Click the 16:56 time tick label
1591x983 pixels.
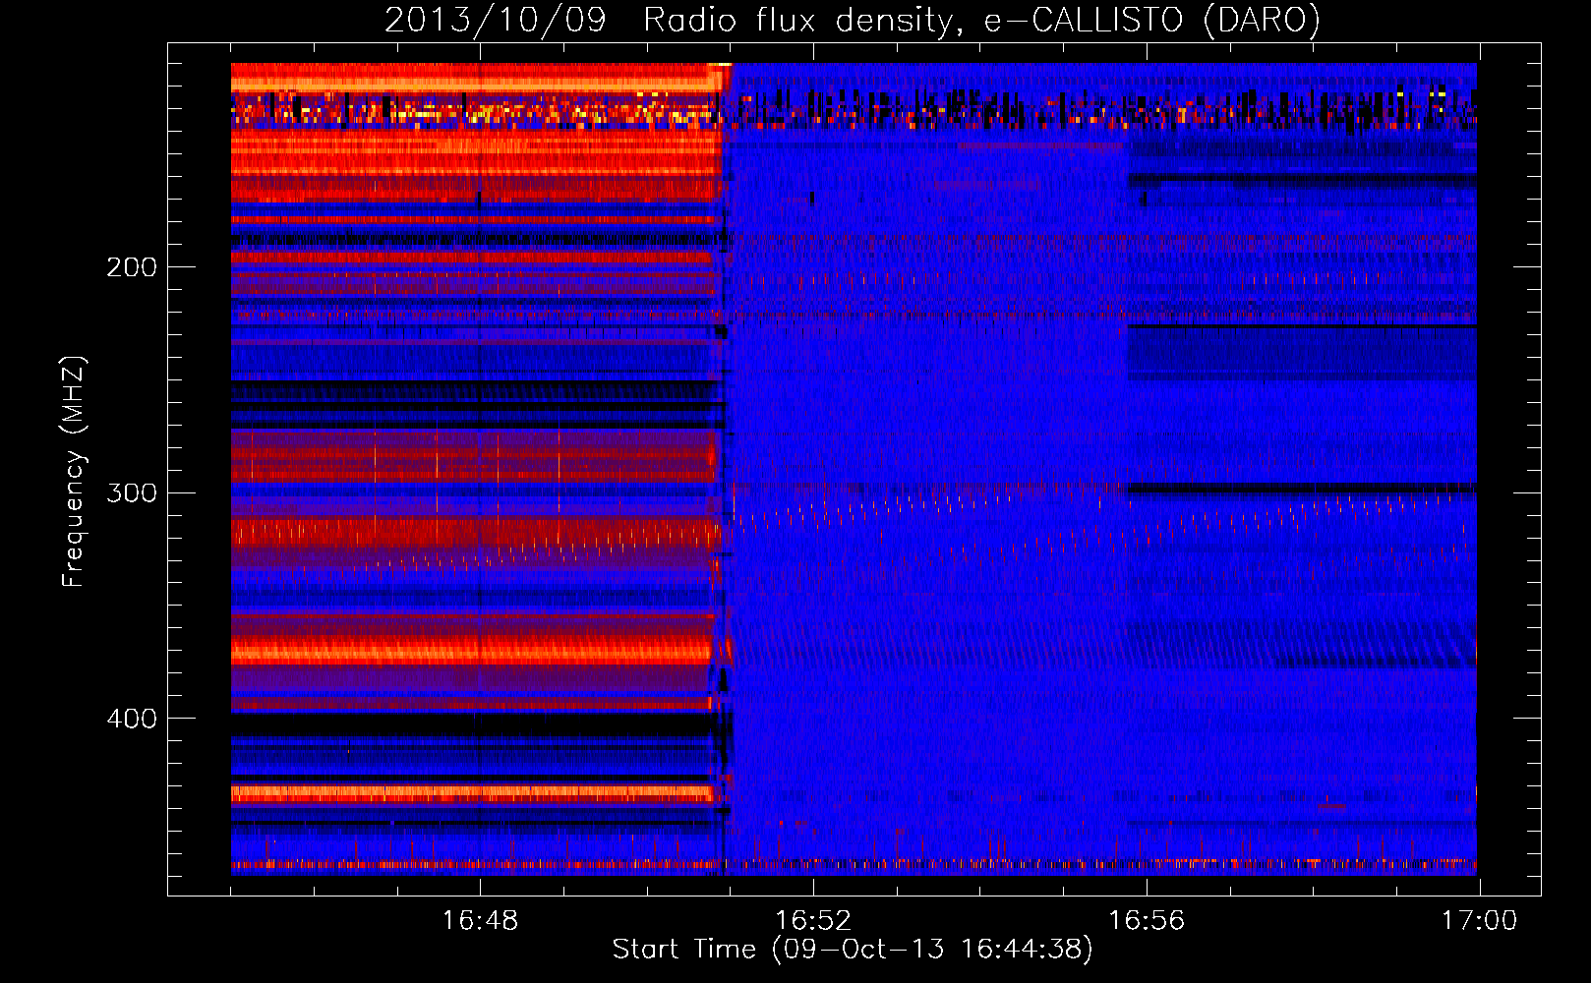point(1147,921)
